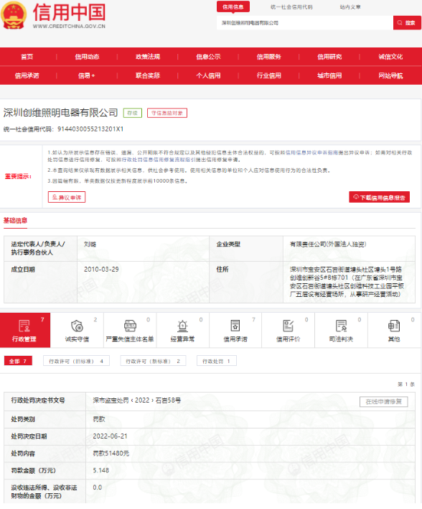Image resolution: width=422 pixels, height=509 pixels.
Task: Click the red 守信激励对象 badge
Action: 167,113
